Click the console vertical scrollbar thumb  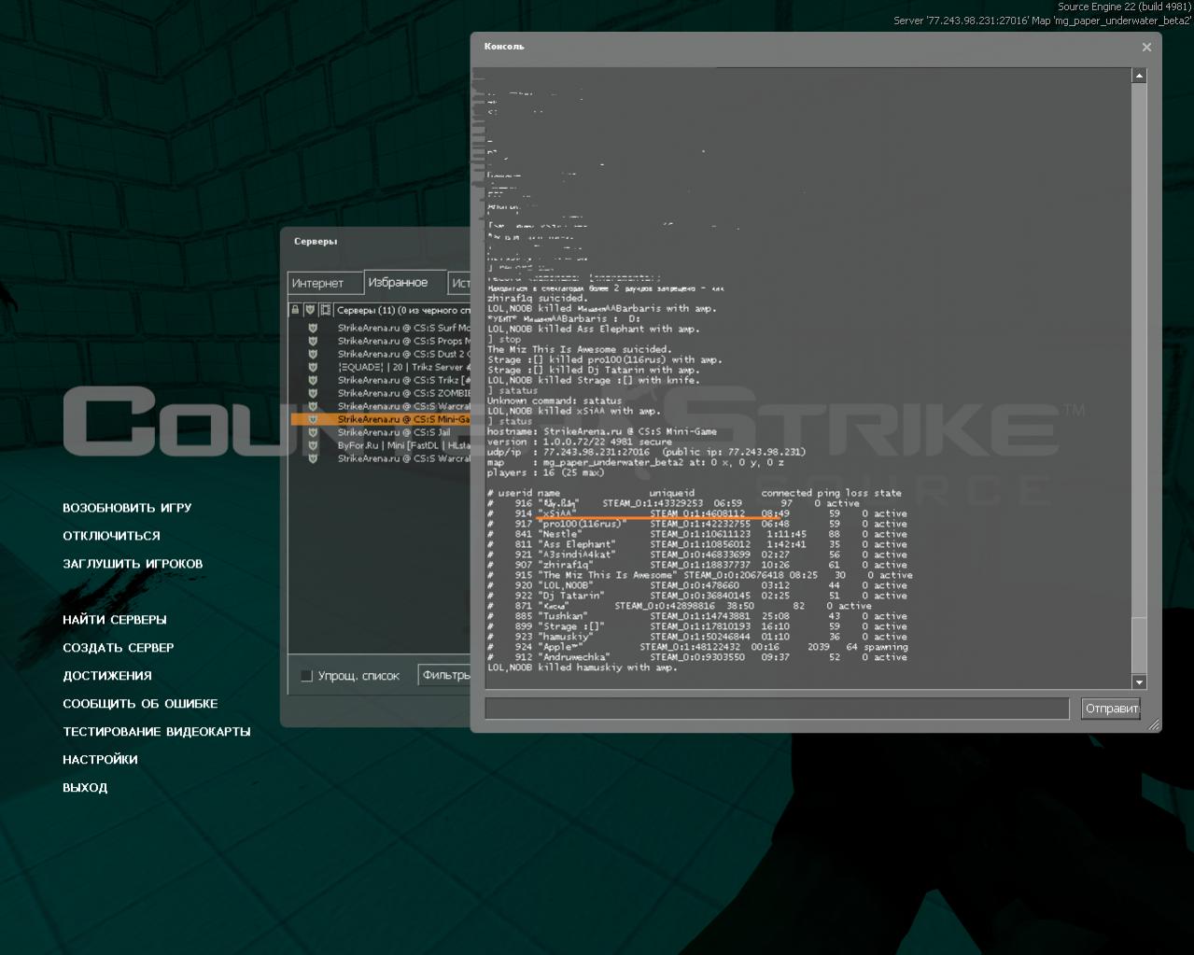[x=1139, y=646]
